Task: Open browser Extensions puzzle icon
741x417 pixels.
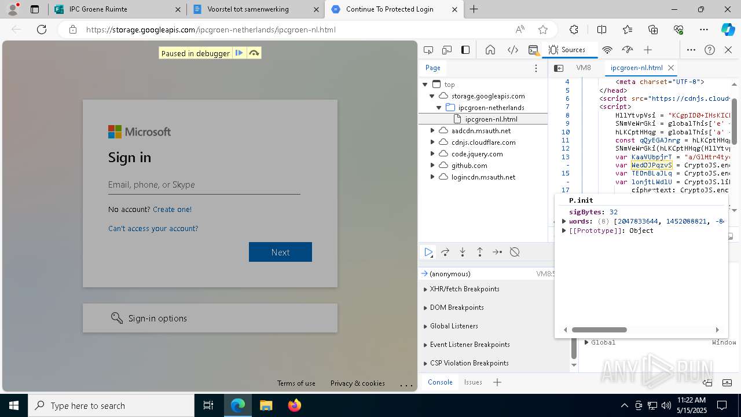Action: coord(574,30)
